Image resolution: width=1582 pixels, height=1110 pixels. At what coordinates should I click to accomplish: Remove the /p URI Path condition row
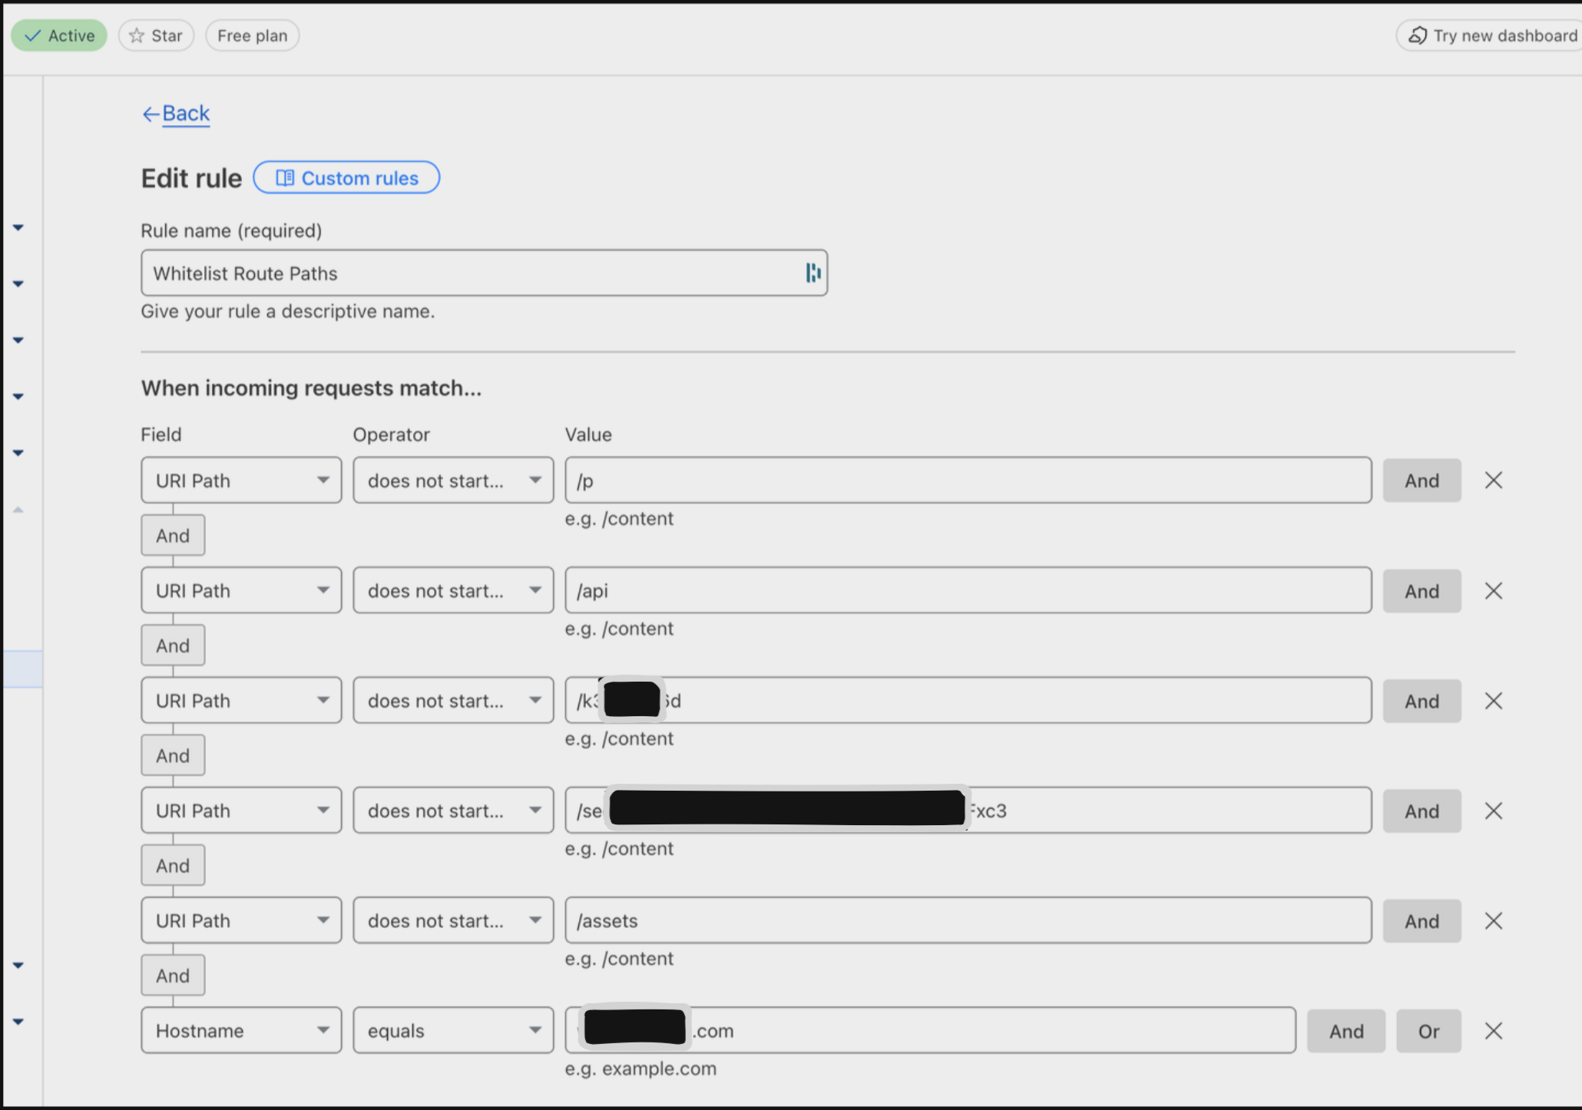click(1493, 481)
